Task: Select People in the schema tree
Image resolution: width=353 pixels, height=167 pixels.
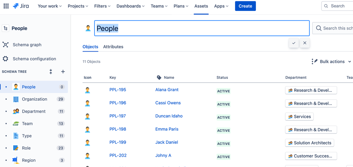Action: click(x=34, y=87)
